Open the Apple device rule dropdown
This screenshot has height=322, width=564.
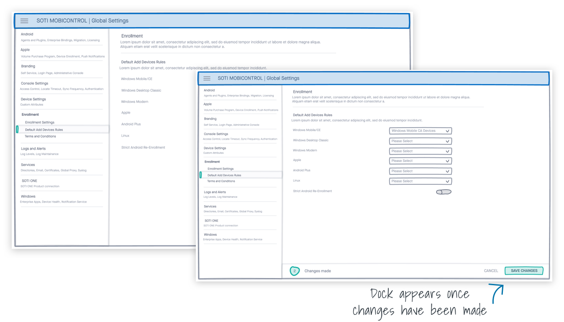[420, 161]
